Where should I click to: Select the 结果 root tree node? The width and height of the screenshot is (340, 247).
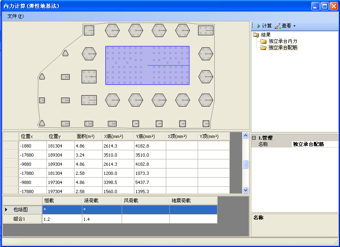(266, 35)
